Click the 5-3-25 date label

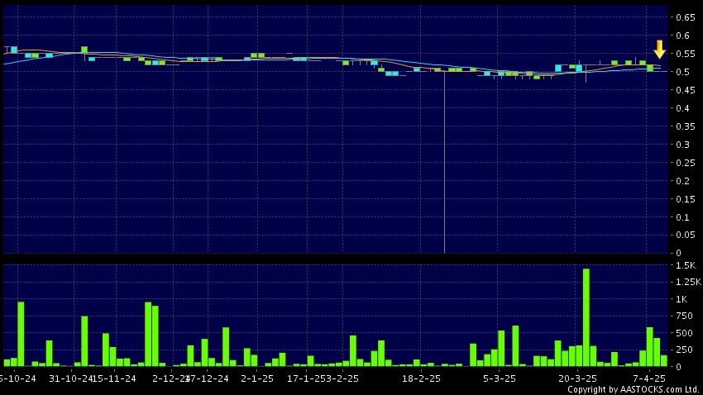tap(499, 378)
